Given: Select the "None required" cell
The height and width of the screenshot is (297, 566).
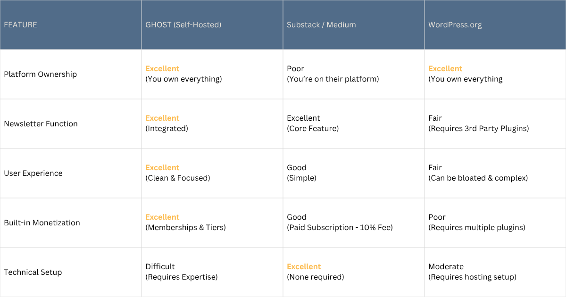Looking at the screenshot, I should click(x=354, y=272).
